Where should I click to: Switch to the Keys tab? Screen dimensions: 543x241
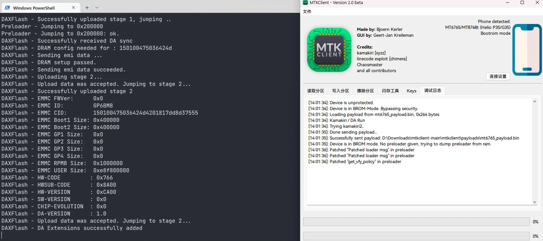pos(411,91)
